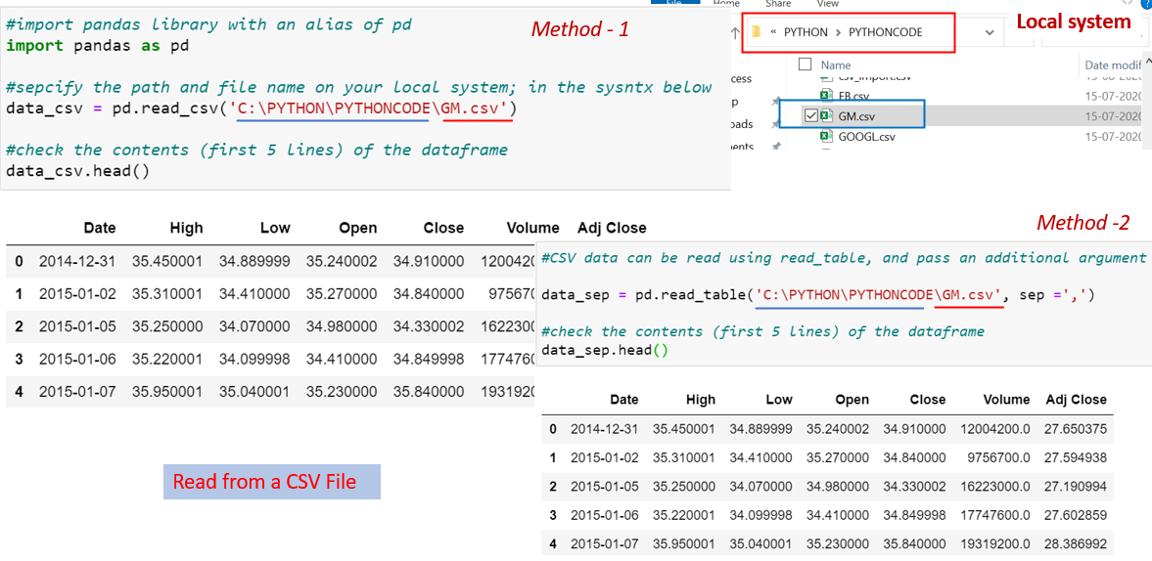Click the Volume value 16223000.0
Viewport: 1152px width, 561px height.
pos(993,486)
